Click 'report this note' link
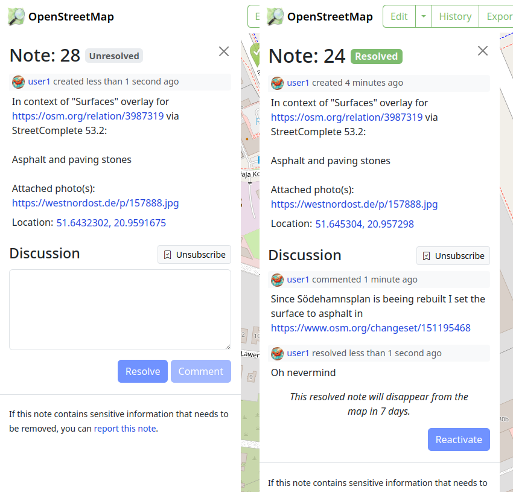The height and width of the screenshot is (492, 513). (x=125, y=429)
